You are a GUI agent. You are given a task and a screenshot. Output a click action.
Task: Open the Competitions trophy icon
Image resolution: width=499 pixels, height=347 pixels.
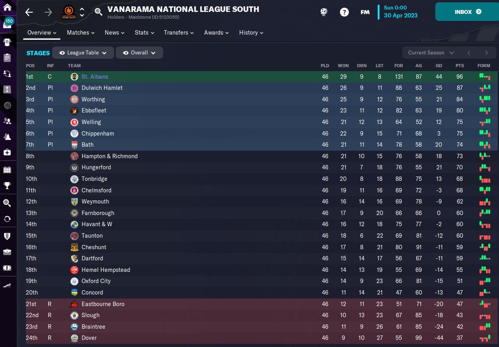(x=7, y=186)
